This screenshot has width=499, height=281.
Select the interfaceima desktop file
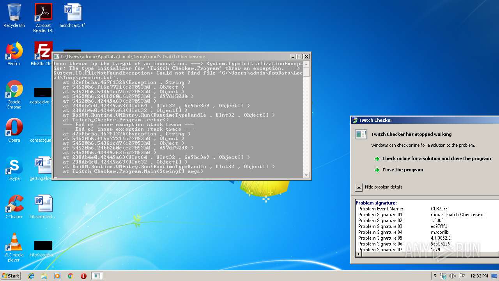[x=43, y=249]
